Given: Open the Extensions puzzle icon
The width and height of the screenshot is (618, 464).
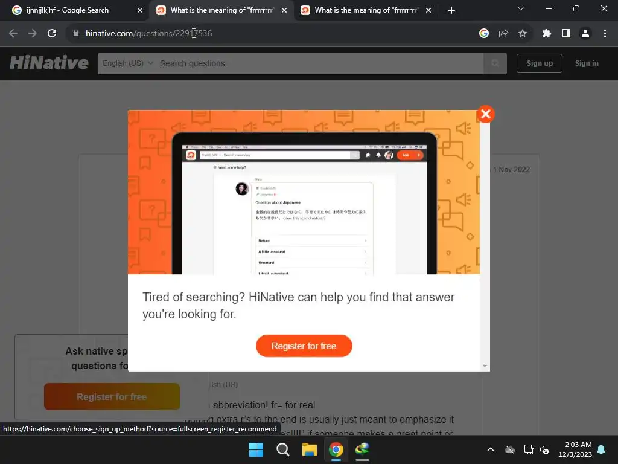Looking at the screenshot, I should click(546, 34).
